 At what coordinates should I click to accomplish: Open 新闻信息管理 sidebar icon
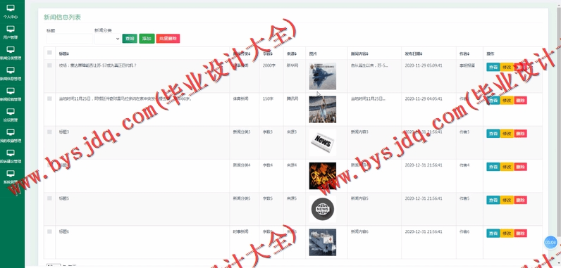point(11,70)
